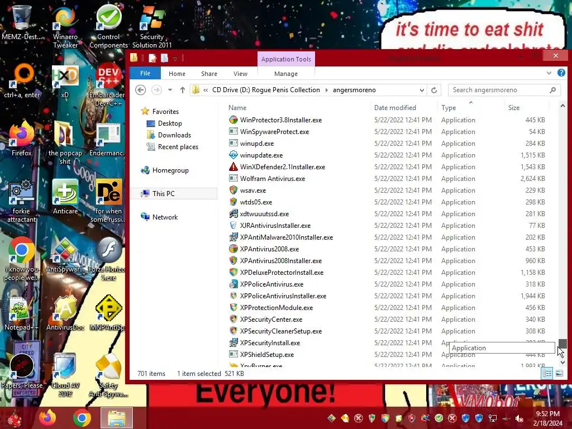Open Share ribbon tab
This screenshot has width=572, height=429.
coord(209,74)
